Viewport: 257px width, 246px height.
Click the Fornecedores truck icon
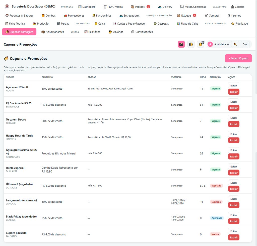click(66, 16)
